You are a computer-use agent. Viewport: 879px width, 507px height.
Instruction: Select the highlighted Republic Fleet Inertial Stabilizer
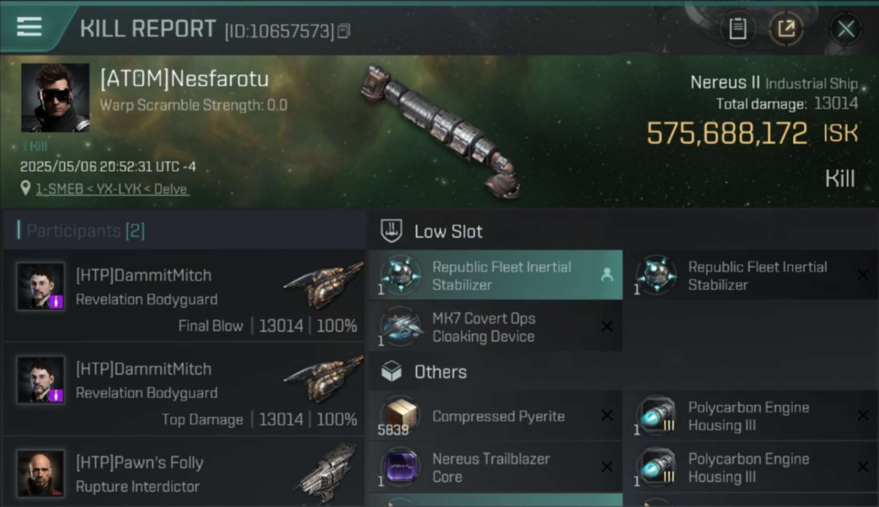tap(496, 275)
